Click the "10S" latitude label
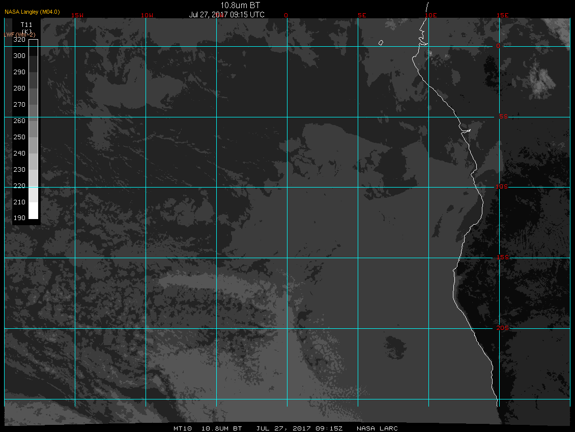 coord(502,187)
